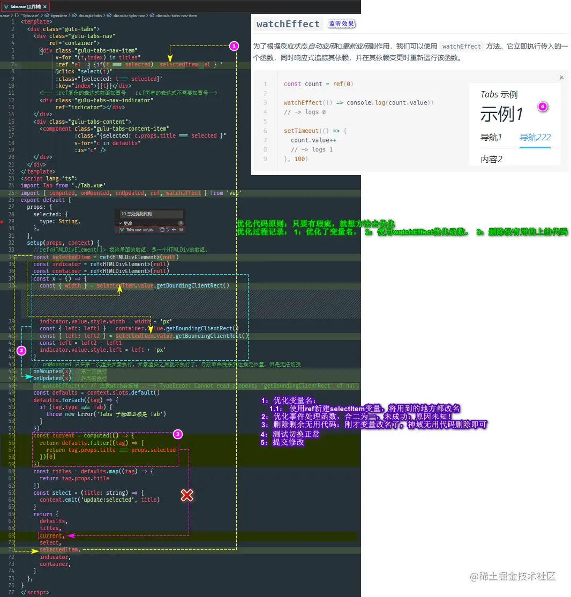This screenshot has width=571, height=597.
Task: Click the Vue icon on the source control Tabs.vue row
Action: 122,230
